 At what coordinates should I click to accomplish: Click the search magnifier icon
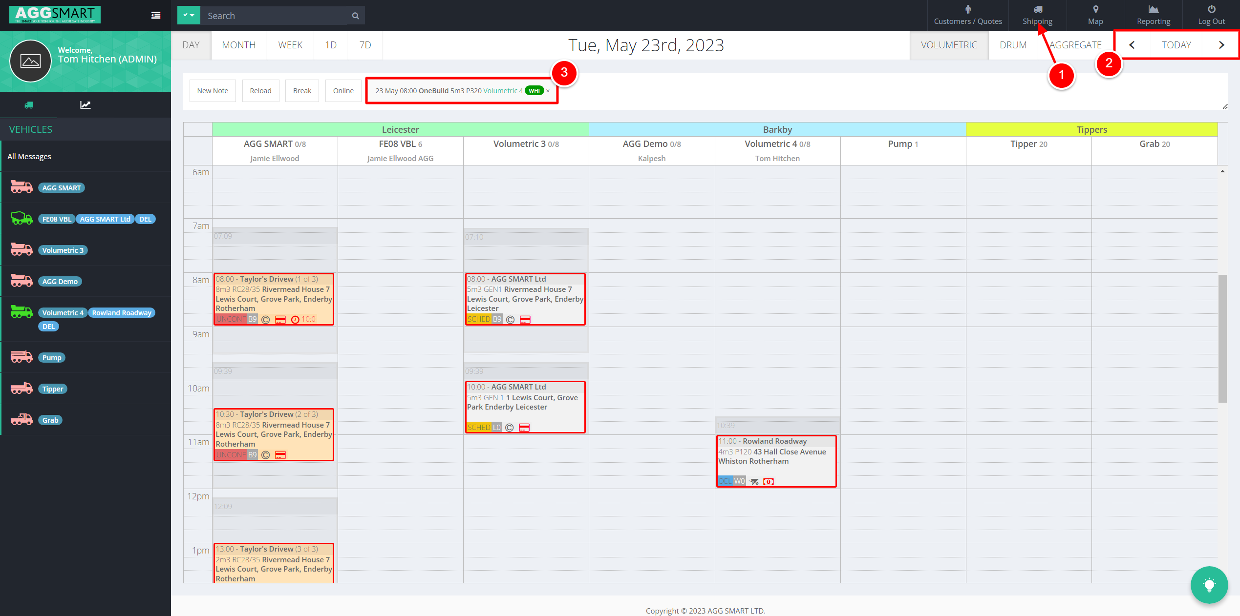(355, 16)
